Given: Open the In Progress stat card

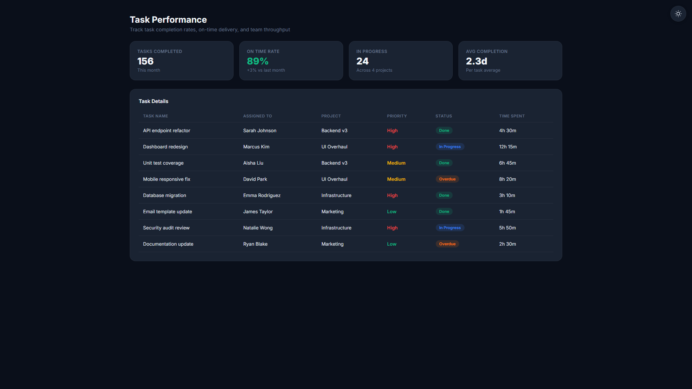Looking at the screenshot, I should [401, 61].
